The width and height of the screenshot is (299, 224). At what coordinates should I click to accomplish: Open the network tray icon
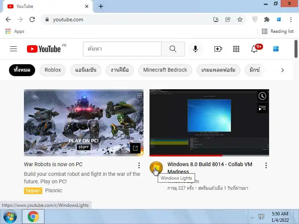261,217
